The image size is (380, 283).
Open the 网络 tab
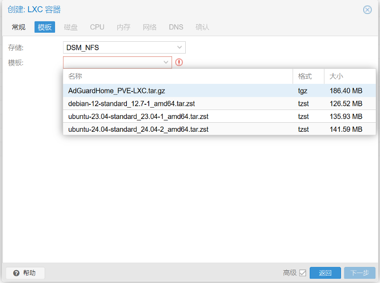(150, 27)
